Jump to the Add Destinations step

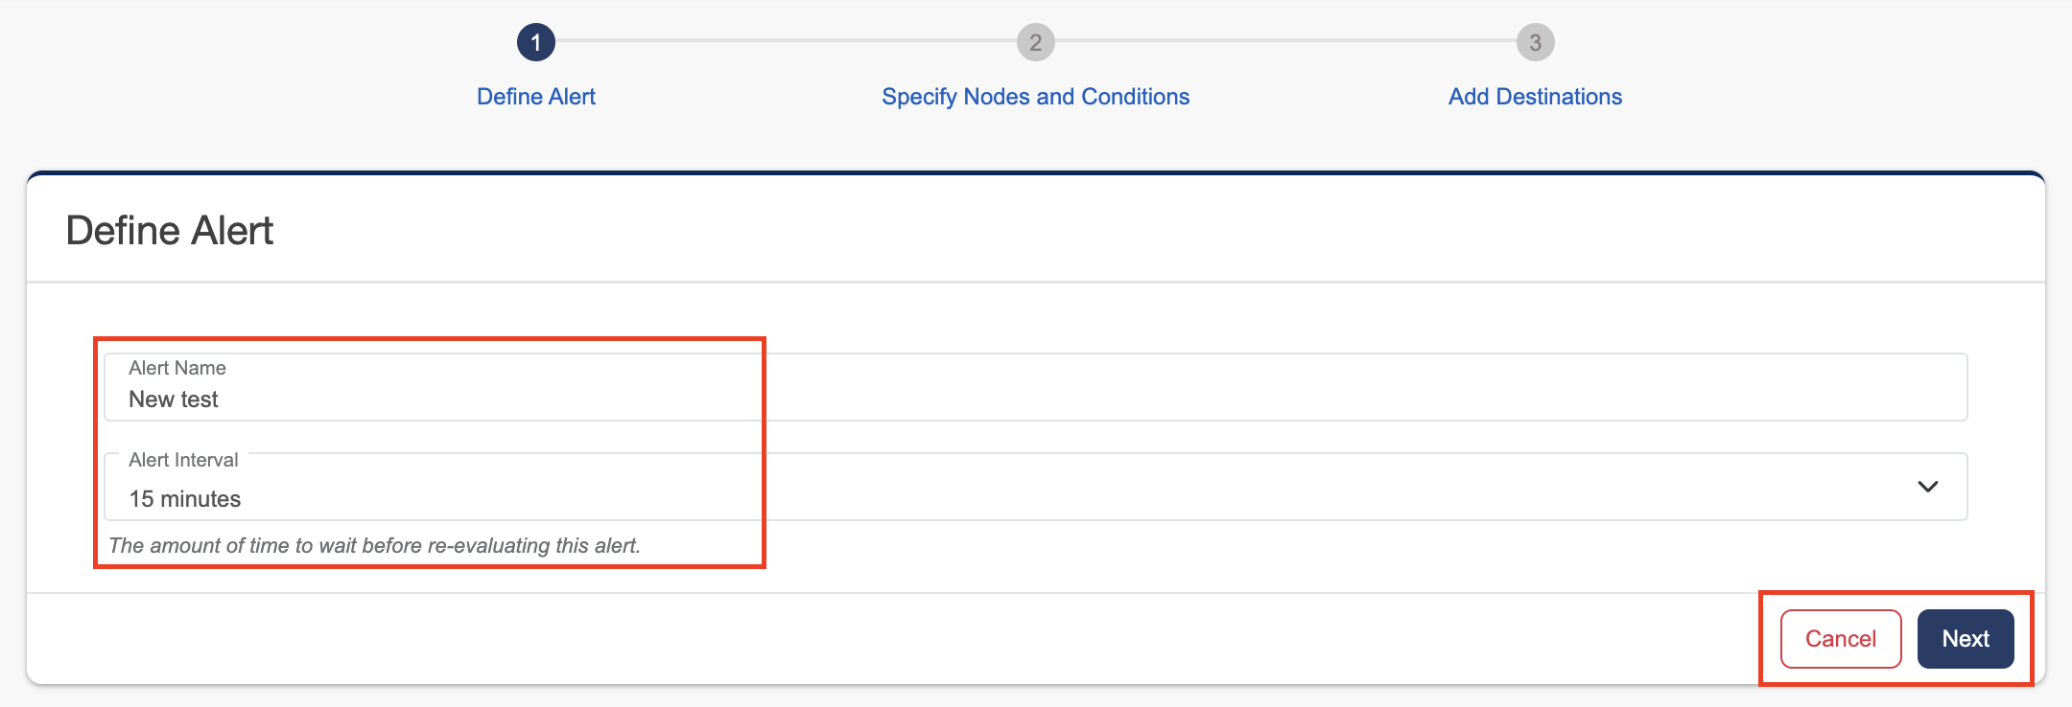click(x=1535, y=97)
